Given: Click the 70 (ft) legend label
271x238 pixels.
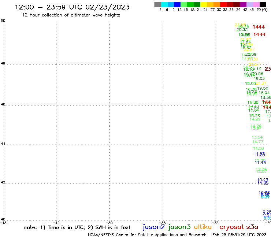Looking at the screenshot, I should (262, 10).
